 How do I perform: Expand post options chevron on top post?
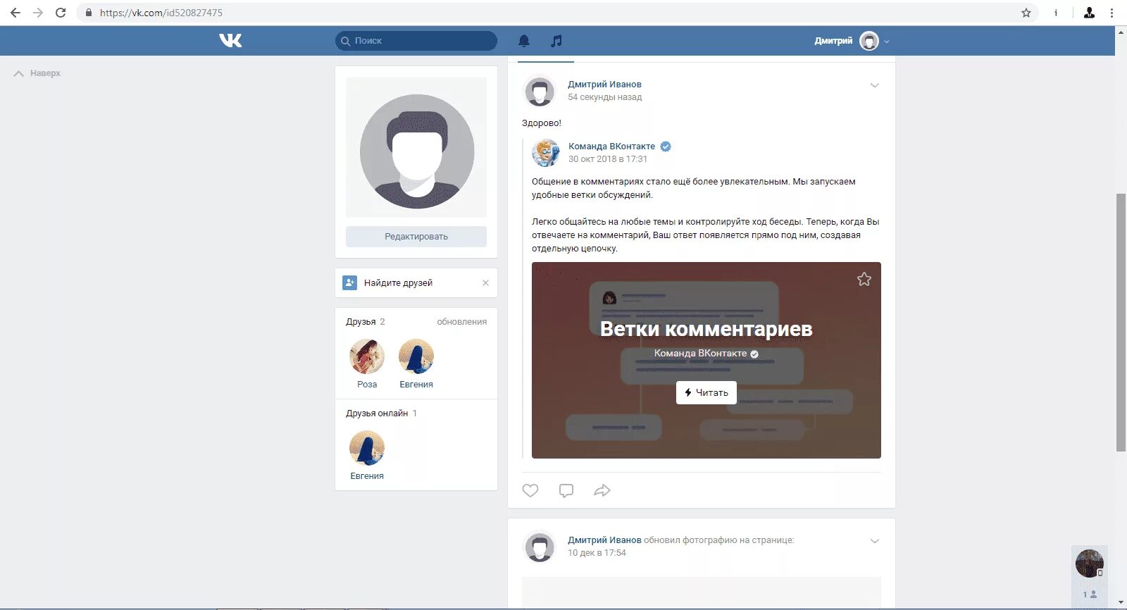tap(874, 85)
